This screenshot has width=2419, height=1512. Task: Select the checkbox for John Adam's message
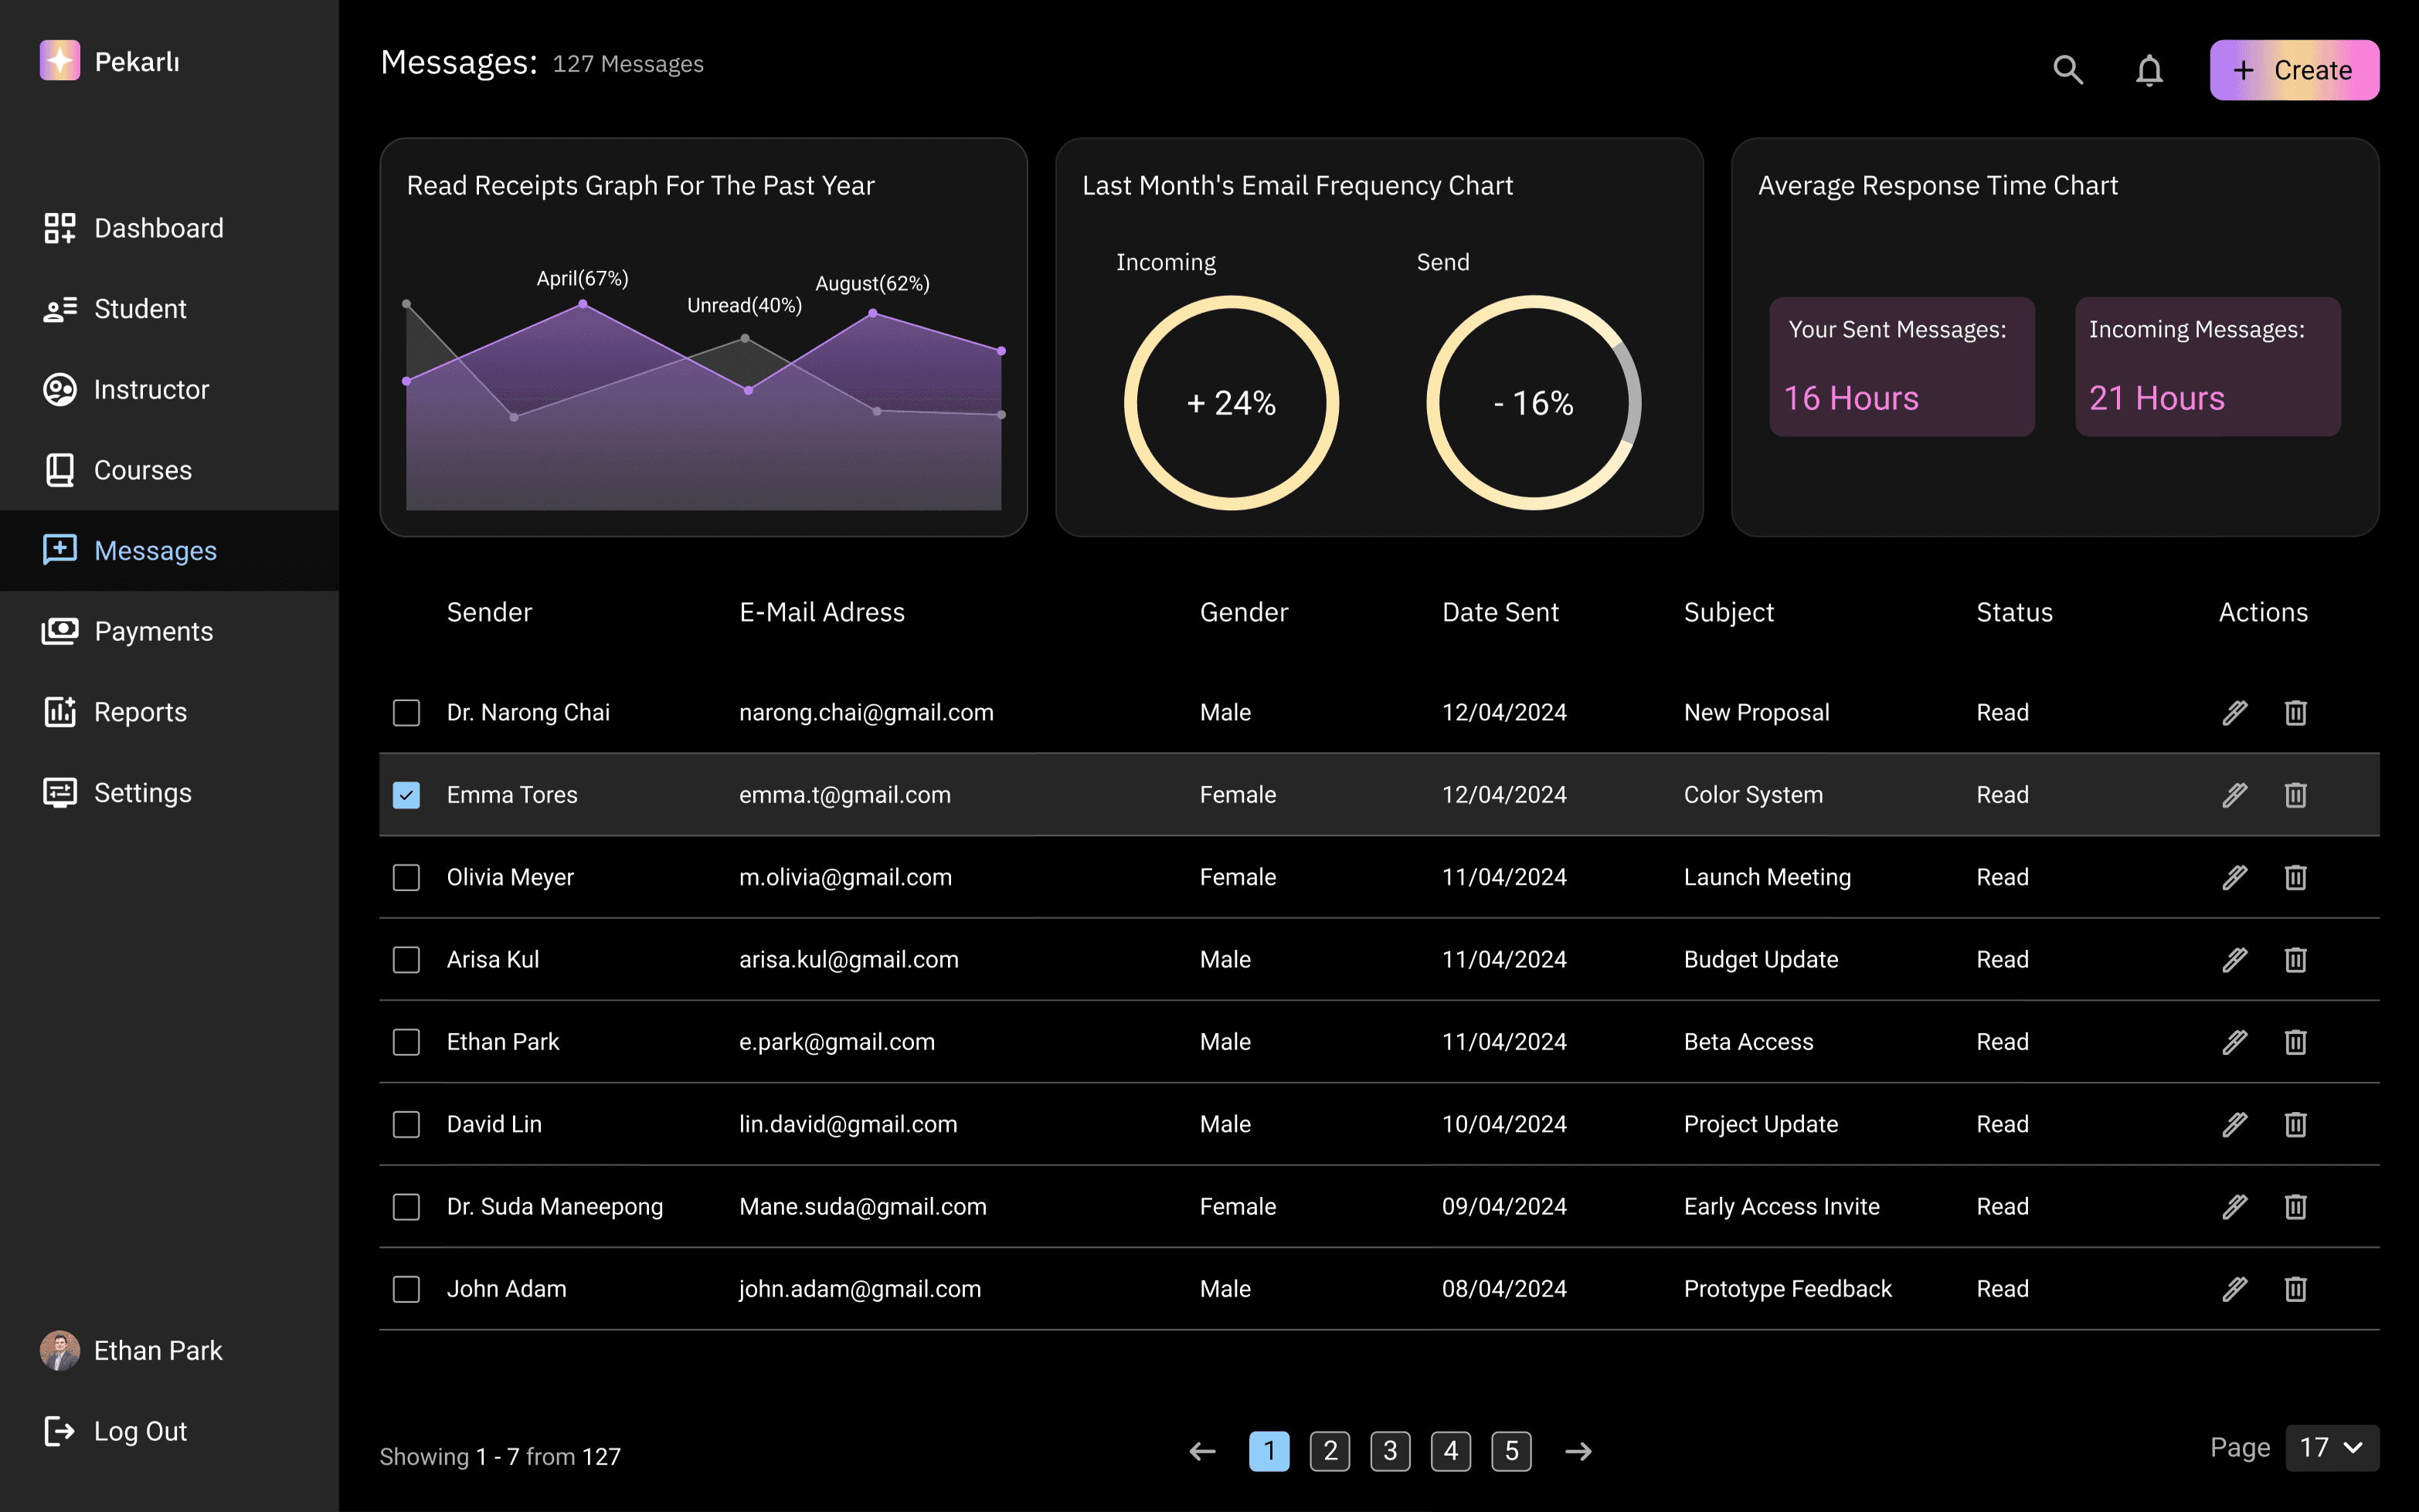click(x=406, y=1289)
